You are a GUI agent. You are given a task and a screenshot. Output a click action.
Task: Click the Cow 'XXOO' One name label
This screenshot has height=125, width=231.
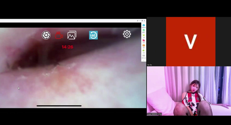pyautogui.click(x=154, y=114)
